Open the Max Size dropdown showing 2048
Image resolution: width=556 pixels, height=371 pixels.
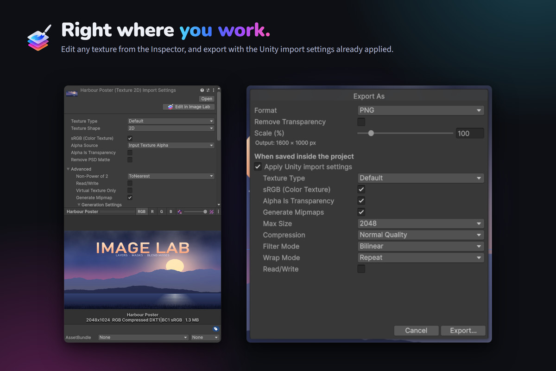(421, 224)
